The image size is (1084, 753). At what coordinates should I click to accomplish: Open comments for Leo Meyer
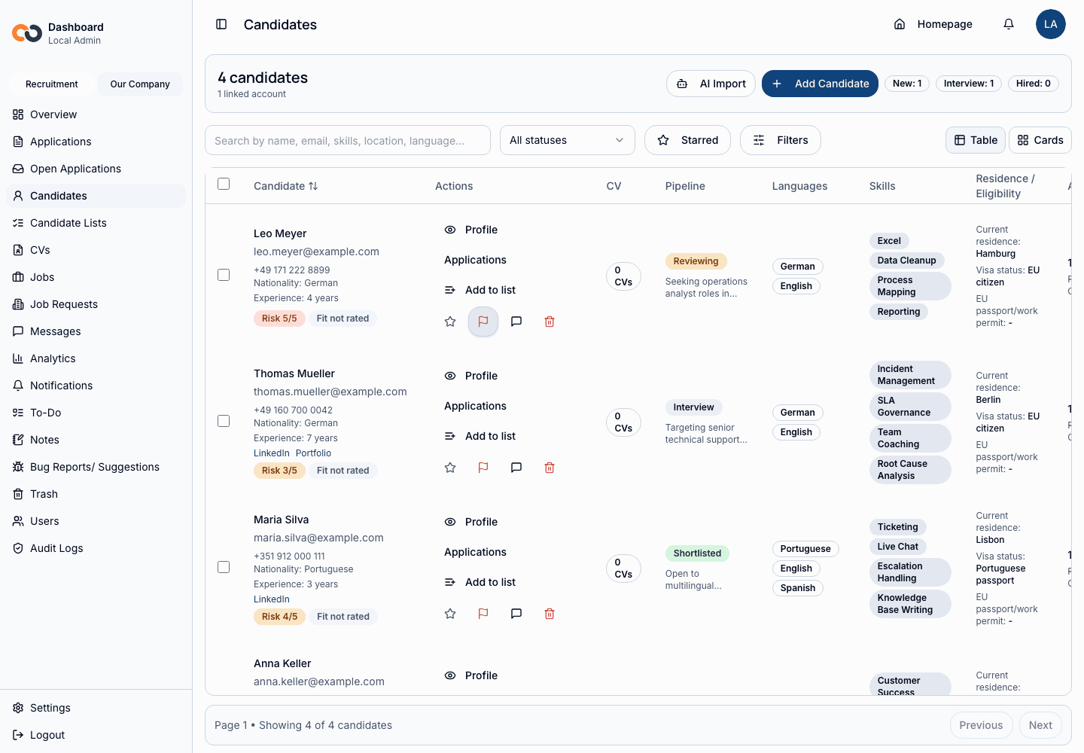[516, 322]
